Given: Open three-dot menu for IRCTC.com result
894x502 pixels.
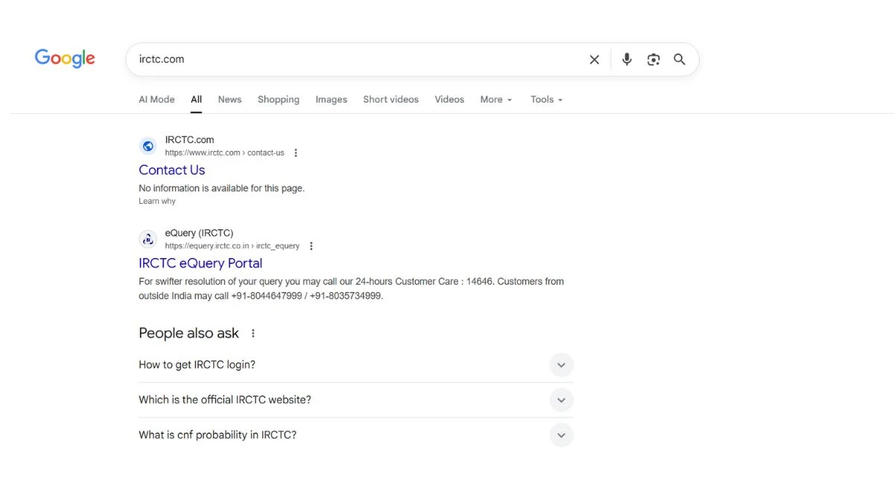Looking at the screenshot, I should (x=296, y=153).
